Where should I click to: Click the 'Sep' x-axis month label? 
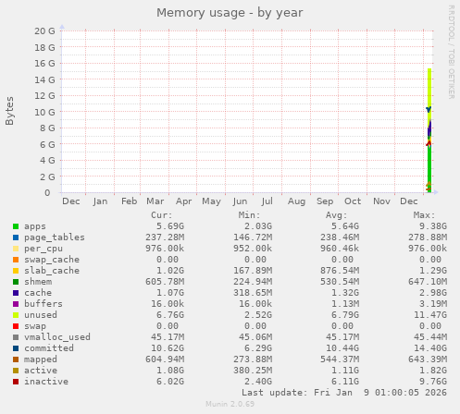coord(325,201)
